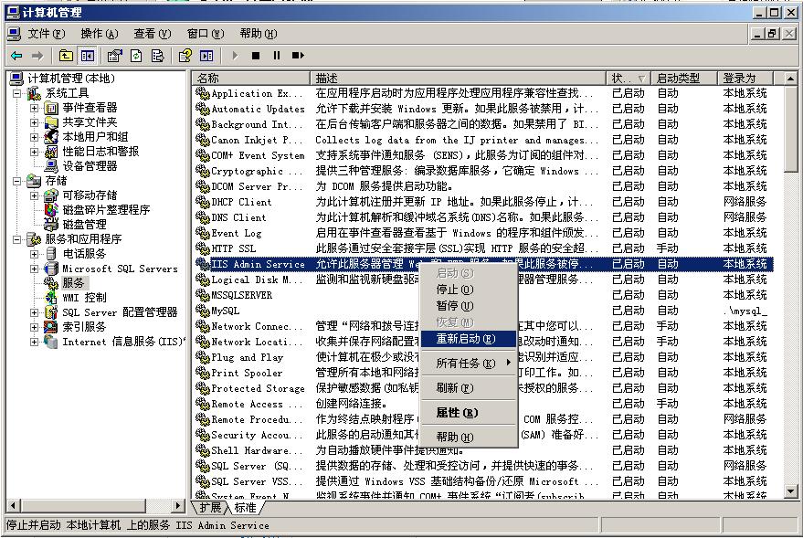
Task: Select the Print Spooler service
Action: (482, 373)
